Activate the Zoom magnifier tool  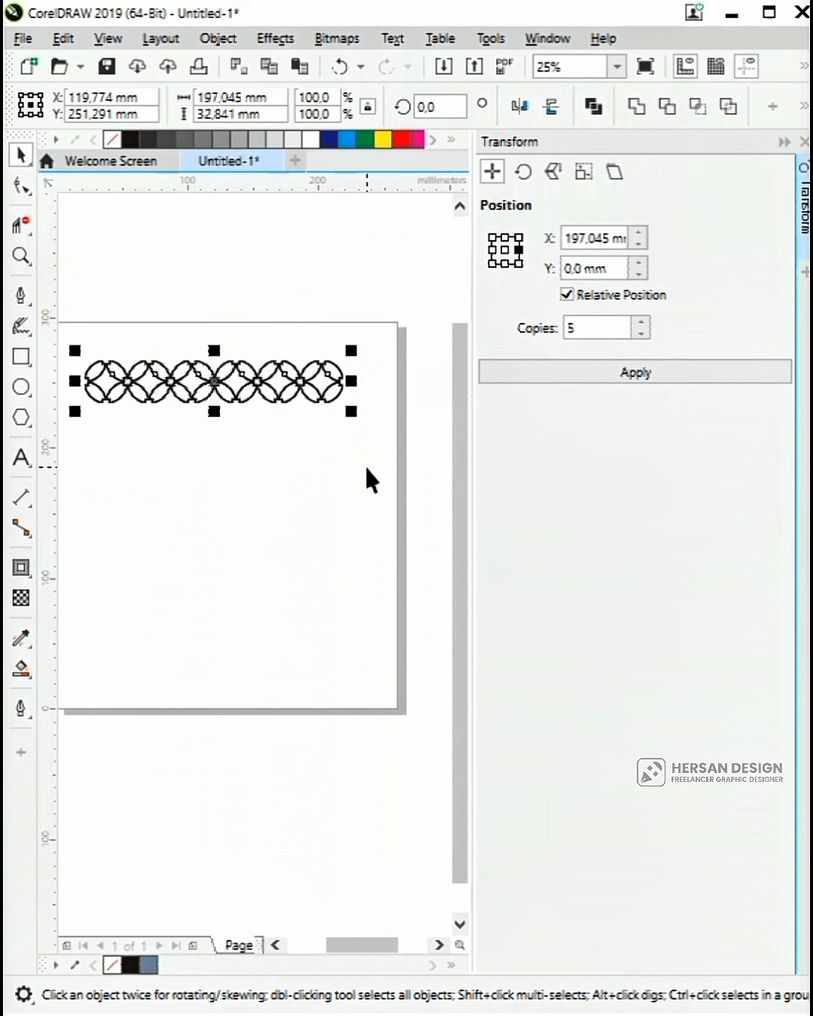click(21, 257)
